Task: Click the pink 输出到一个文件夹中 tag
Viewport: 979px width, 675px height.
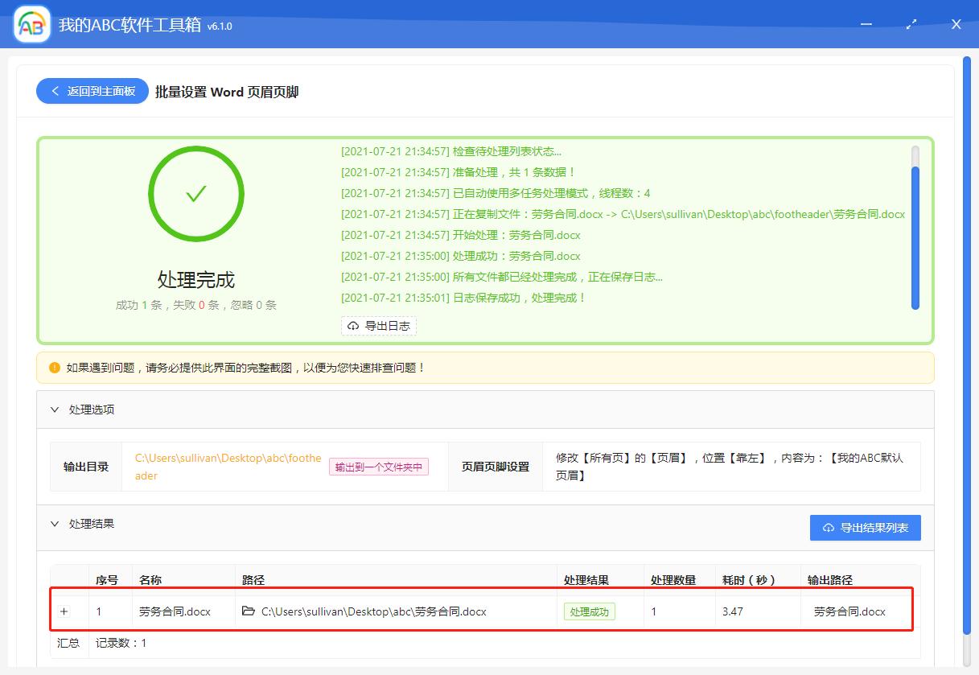Action: pos(378,467)
